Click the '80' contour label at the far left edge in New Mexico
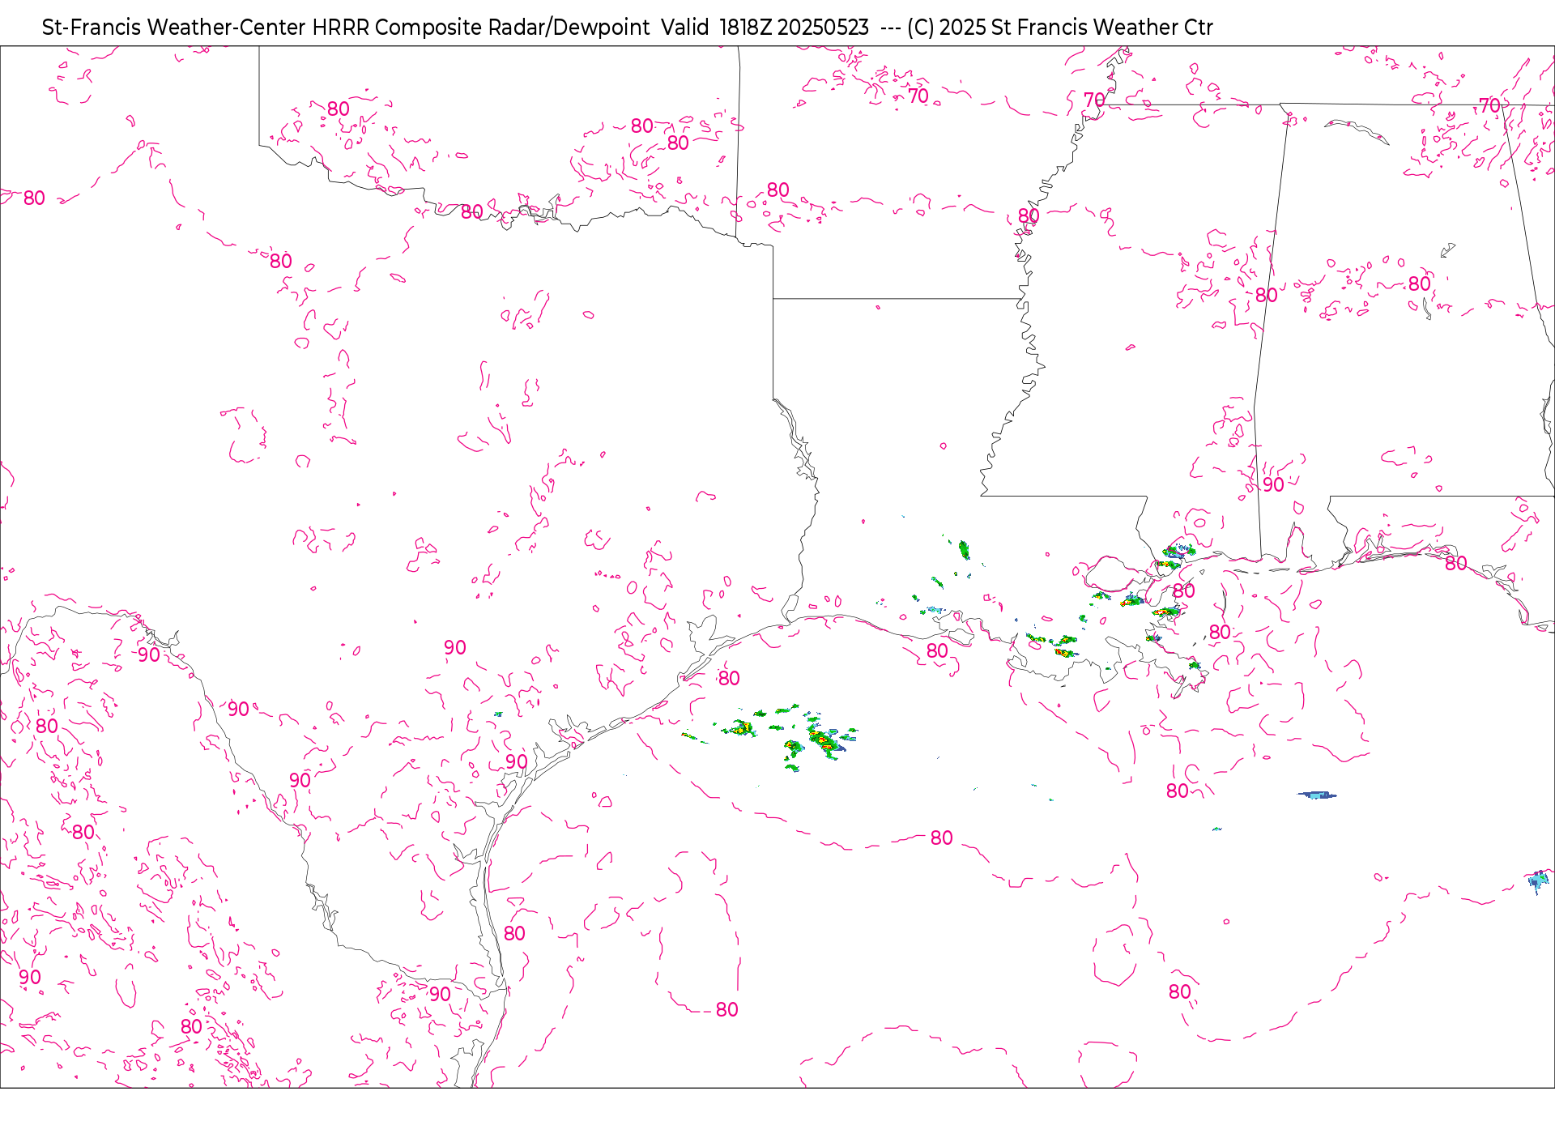Image resolution: width=1555 pixels, height=1134 pixels. 34,198
